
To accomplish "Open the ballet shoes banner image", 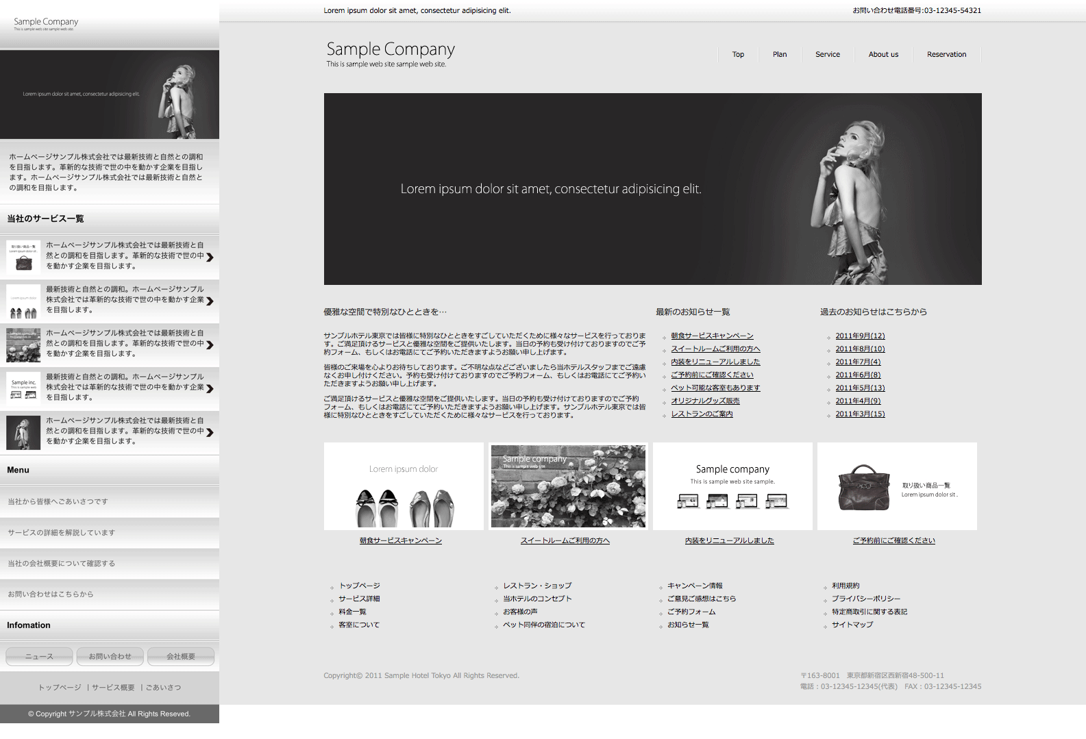I will coord(404,486).
